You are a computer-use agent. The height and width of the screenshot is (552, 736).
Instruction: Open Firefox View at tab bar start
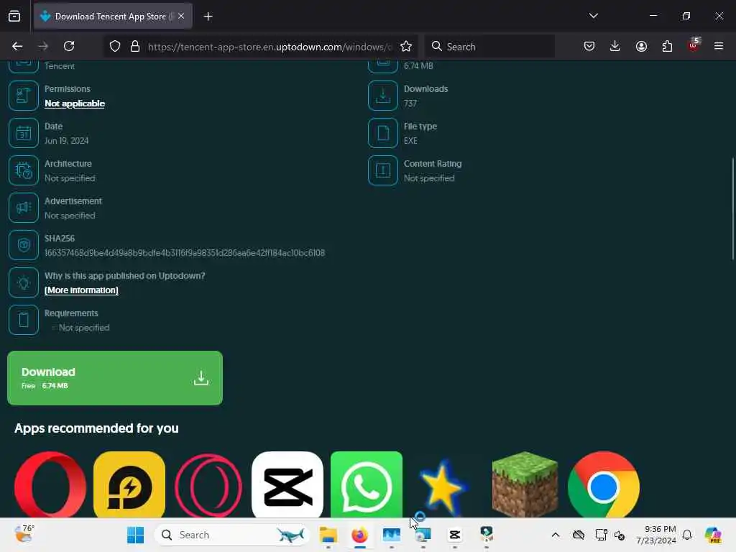tap(14, 16)
